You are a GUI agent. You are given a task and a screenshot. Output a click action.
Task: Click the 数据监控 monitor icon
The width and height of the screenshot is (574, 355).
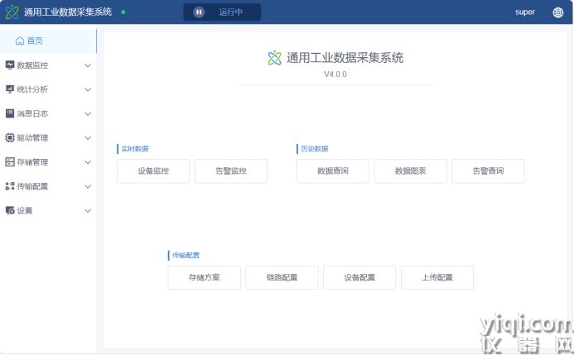(x=10, y=65)
